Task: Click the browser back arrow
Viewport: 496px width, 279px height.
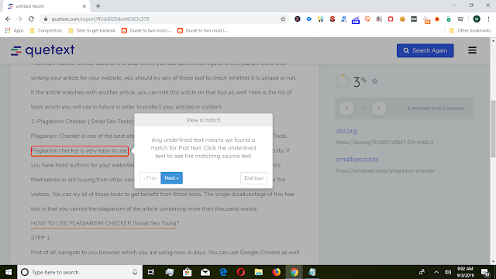Action: (8, 19)
